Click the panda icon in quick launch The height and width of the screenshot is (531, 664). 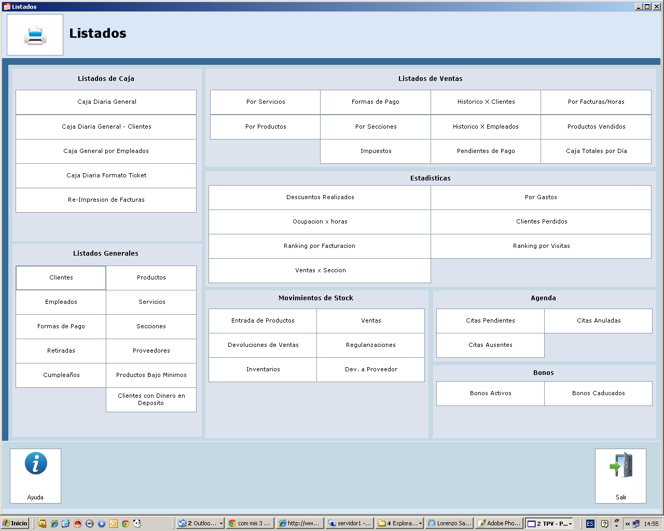tap(137, 524)
